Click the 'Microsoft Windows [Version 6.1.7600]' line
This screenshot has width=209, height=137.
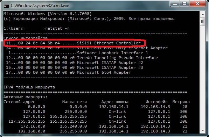[x=48, y=14]
